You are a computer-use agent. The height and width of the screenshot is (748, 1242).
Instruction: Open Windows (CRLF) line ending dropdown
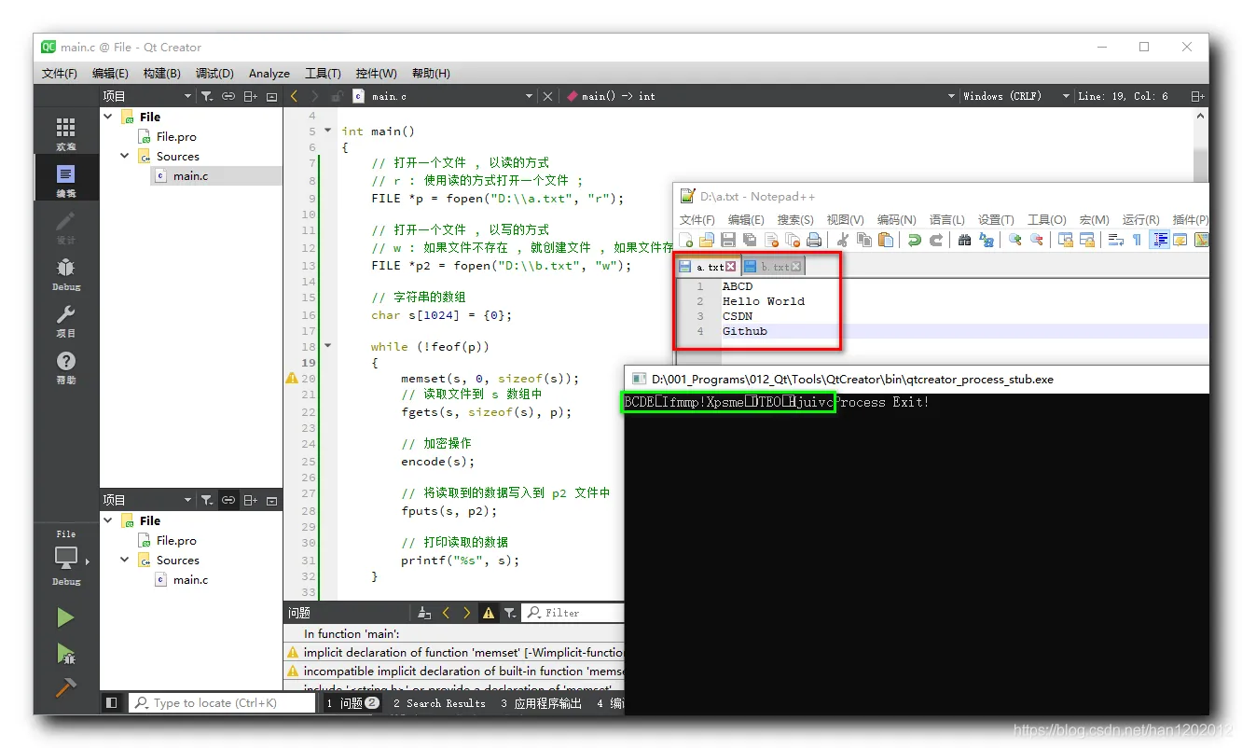tap(1016, 96)
